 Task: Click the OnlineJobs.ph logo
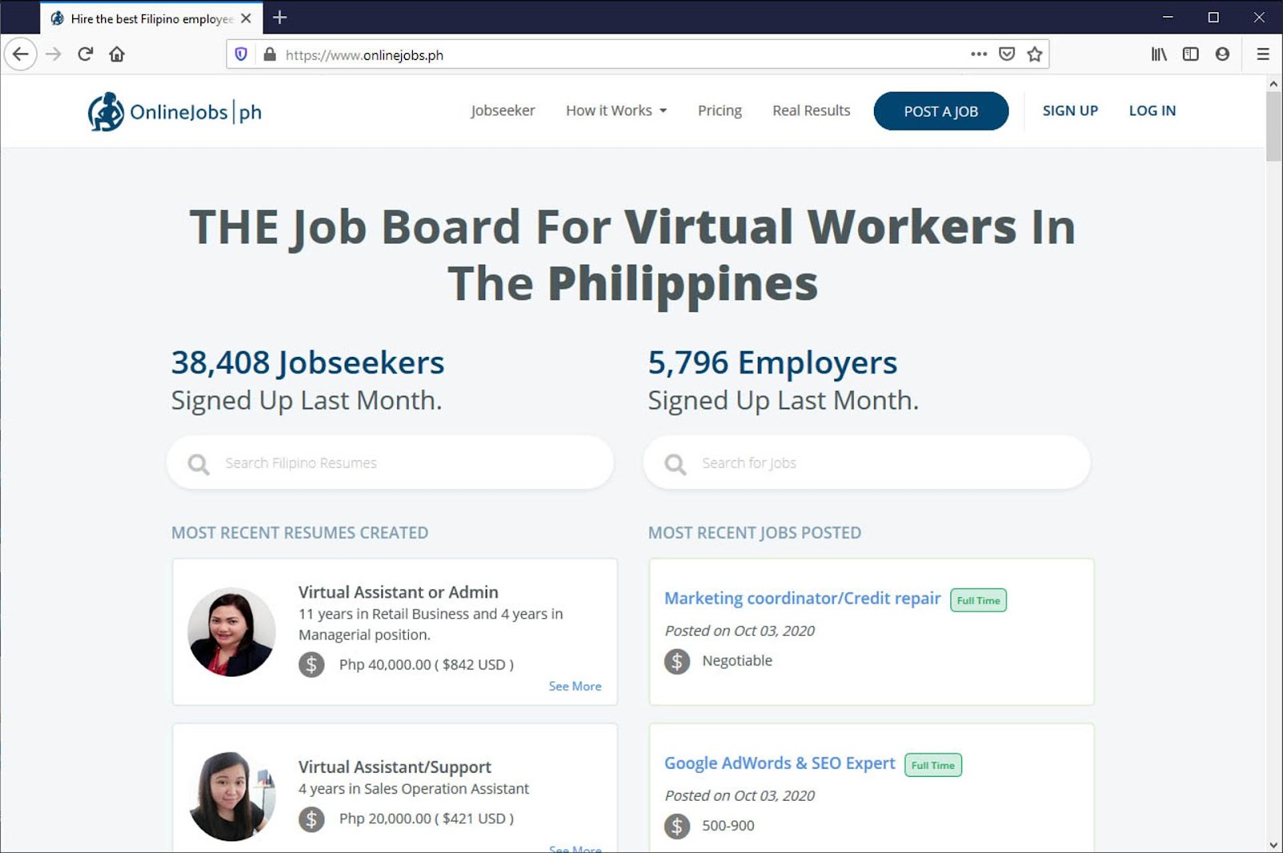coord(175,111)
